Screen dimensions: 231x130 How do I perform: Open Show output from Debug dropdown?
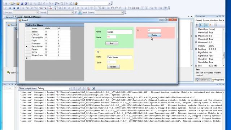click(70, 88)
